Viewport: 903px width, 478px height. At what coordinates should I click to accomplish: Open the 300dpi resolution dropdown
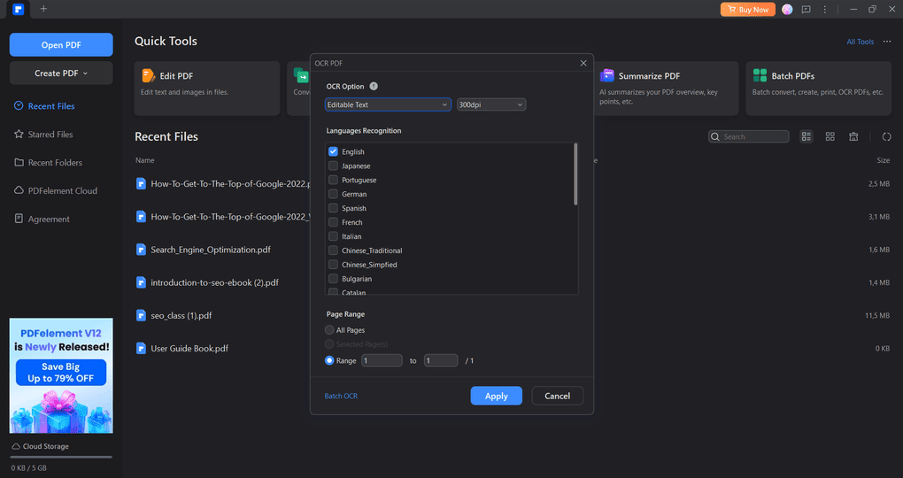491,104
